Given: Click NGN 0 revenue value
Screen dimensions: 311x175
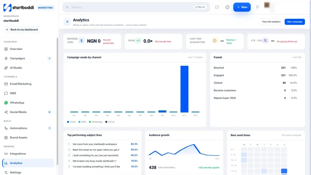Looking at the screenshot, I should (x=94, y=41).
